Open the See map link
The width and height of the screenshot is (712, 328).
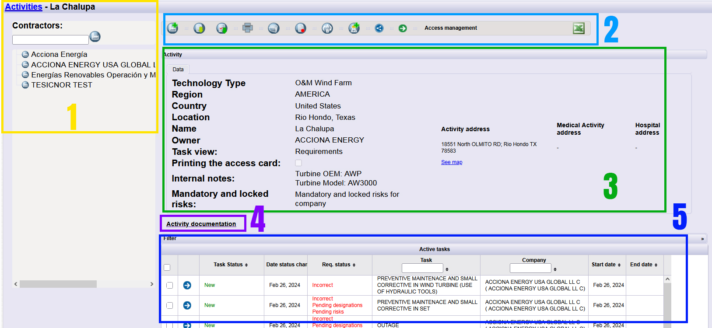(x=452, y=162)
